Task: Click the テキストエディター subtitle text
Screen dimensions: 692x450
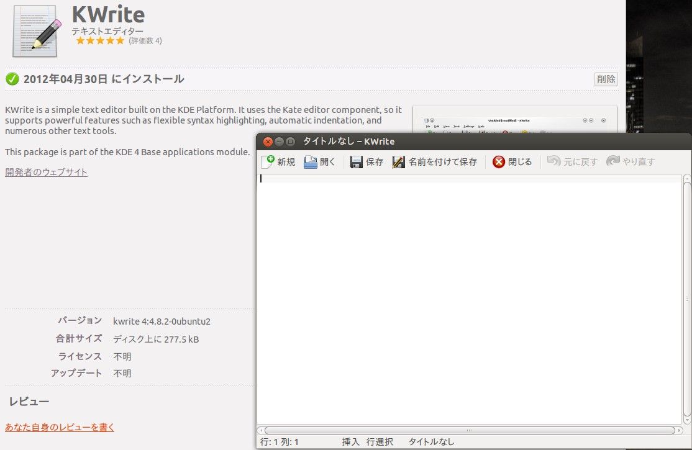Action: pos(107,31)
